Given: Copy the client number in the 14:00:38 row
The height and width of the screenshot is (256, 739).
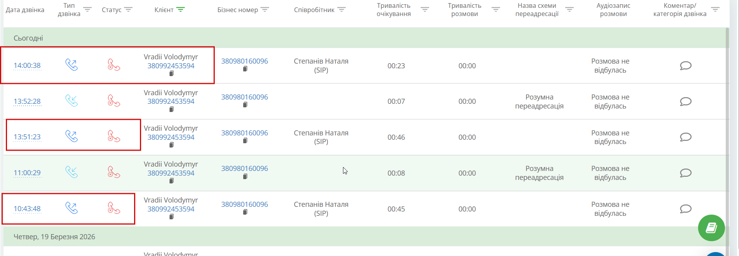Looking at the screenshot, I should point(171,74).
